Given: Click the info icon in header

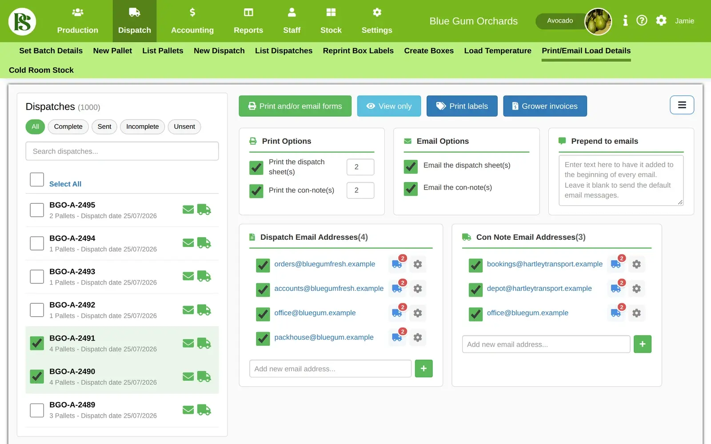Looking at the screenshot, I should point(625,20).
